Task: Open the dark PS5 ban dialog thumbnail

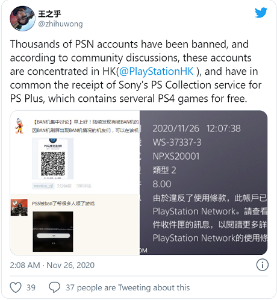Action: [x=53, y=231]
